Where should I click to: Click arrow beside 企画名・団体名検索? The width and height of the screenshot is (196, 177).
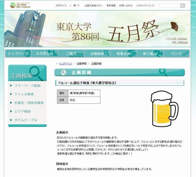11,103
